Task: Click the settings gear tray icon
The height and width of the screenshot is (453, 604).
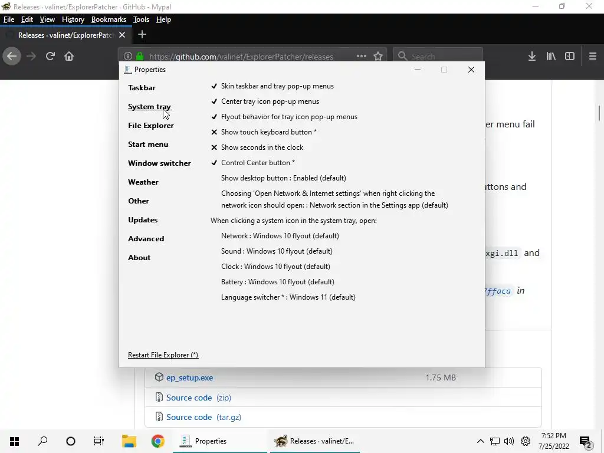Action: coord(526,441)
